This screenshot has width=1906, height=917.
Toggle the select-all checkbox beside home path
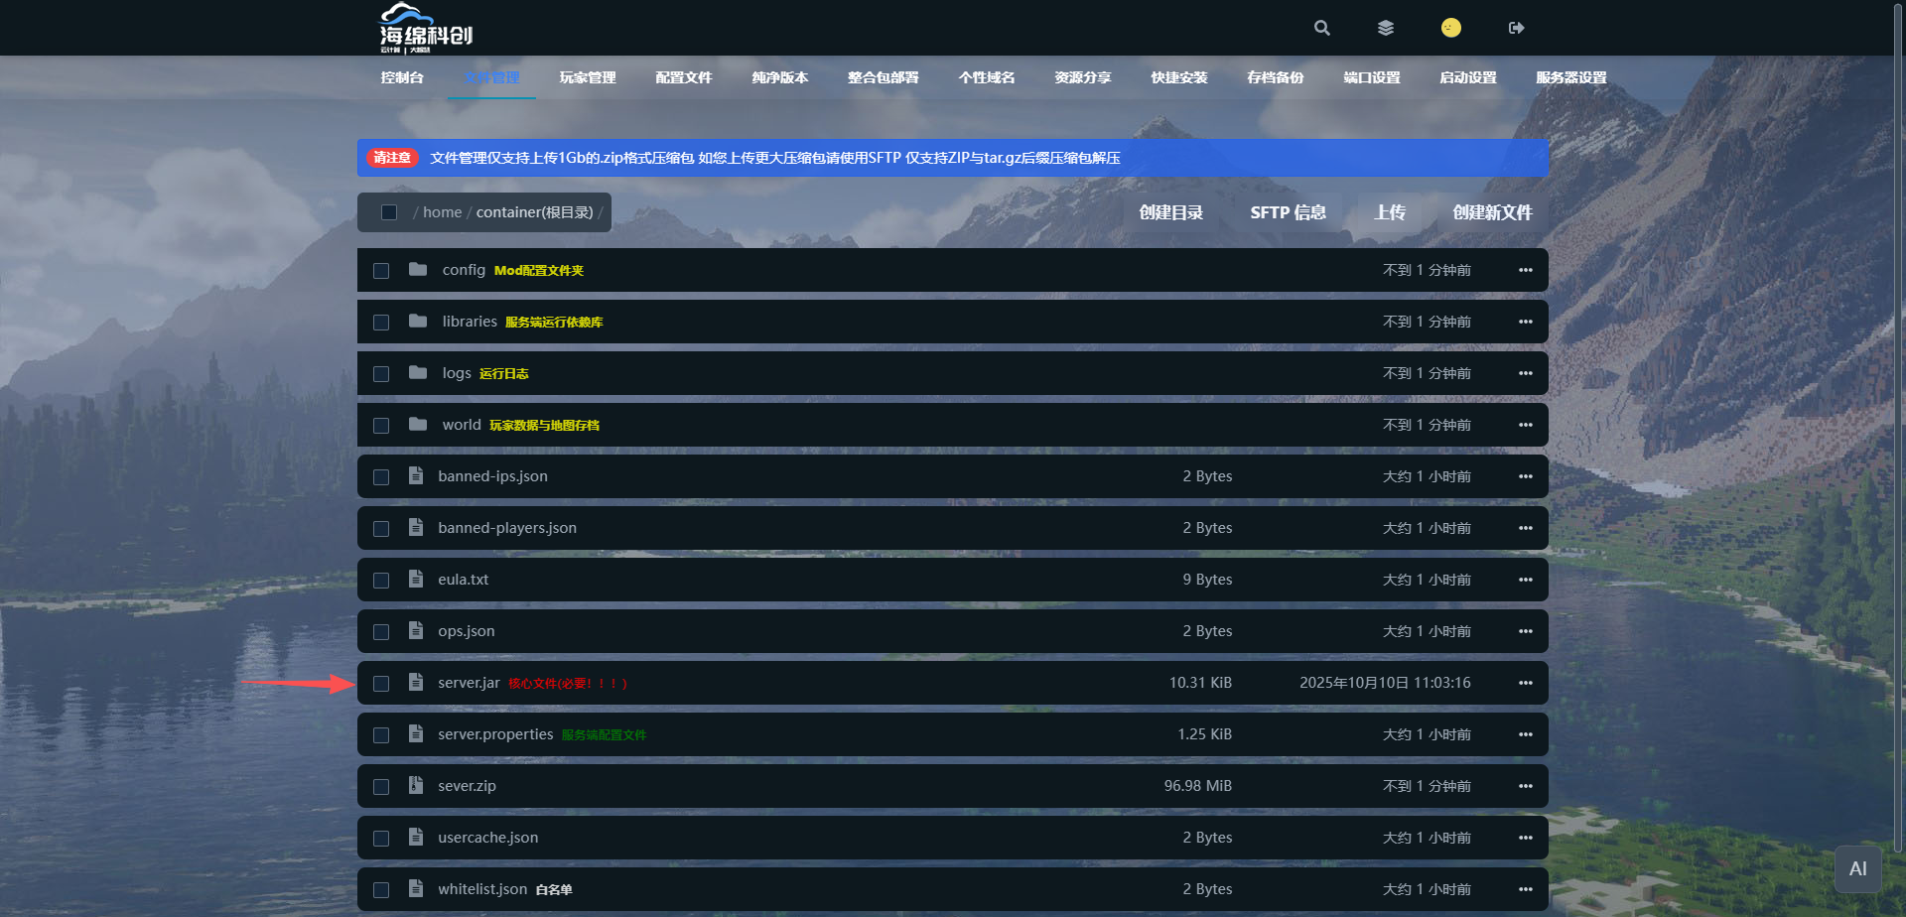pos(389,212)
